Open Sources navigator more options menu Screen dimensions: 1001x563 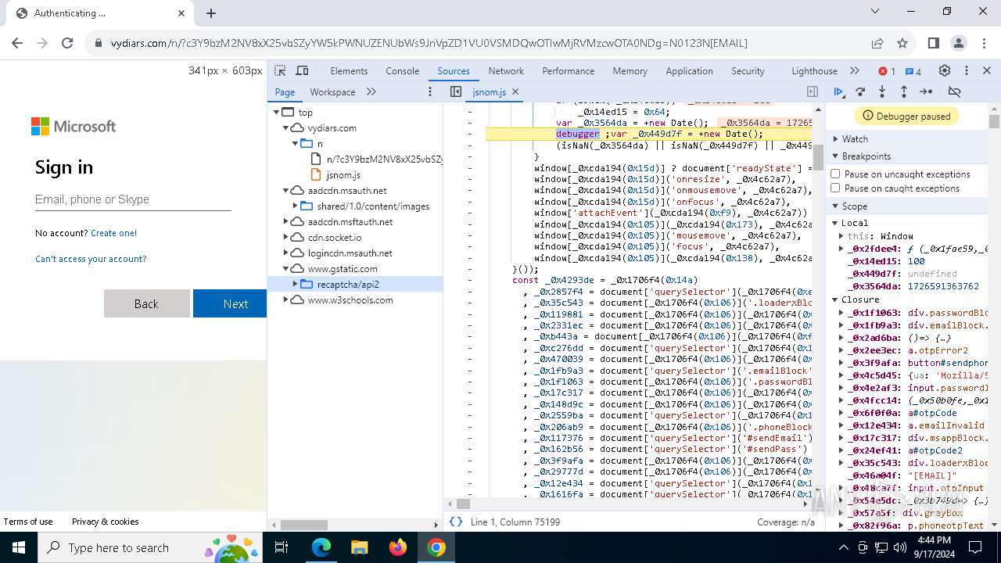(429, 91)
